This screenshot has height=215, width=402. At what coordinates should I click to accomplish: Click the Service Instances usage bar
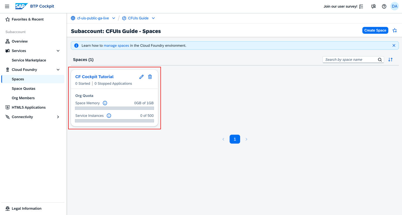point(114,121)
